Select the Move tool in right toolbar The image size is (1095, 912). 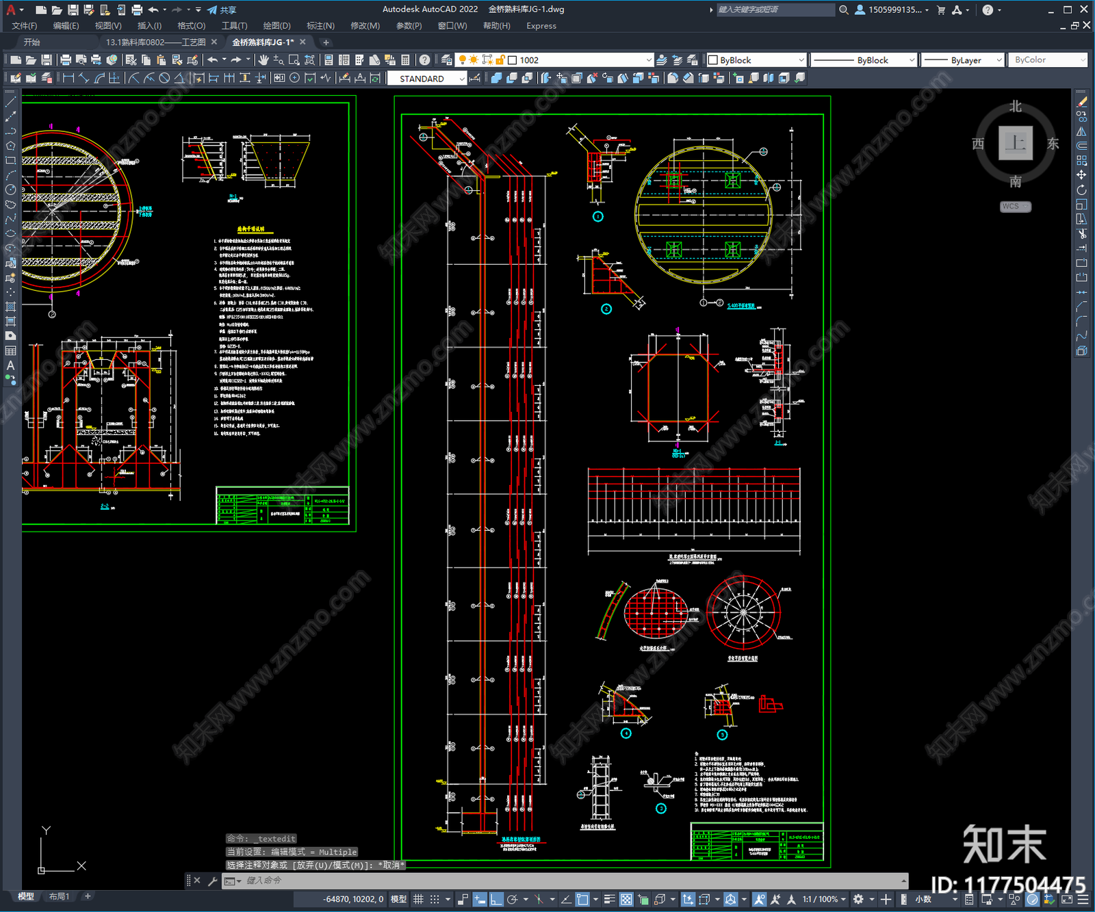click(1081, 175)
